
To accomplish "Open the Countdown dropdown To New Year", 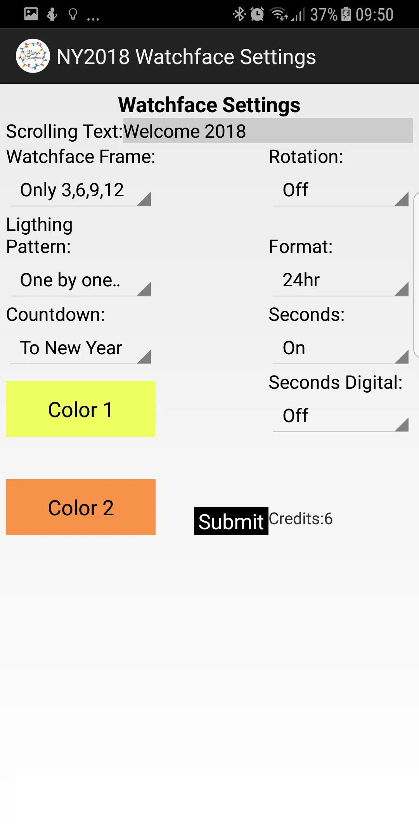I will 81,348.
